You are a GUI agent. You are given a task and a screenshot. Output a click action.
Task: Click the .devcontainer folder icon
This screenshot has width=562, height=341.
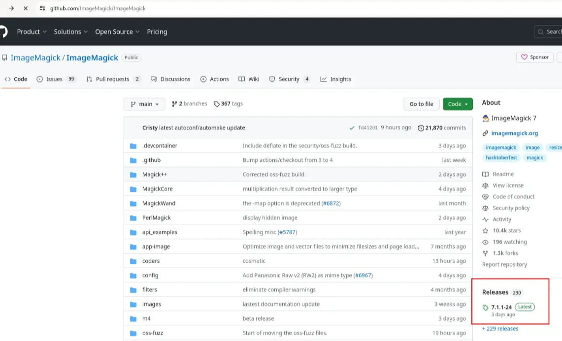pos(133,146)
